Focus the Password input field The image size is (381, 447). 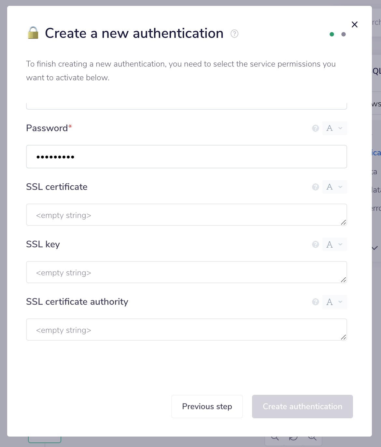point(186,157)
